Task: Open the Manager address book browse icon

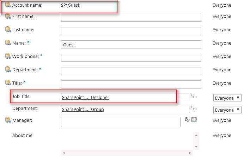Action: 194,120
